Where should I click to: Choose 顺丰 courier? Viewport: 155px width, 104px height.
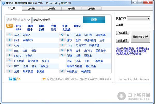[x=30, y=29]
